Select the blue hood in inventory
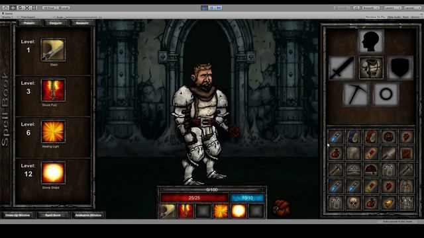Viewport: 424px width, 238px height. (353, 136)
